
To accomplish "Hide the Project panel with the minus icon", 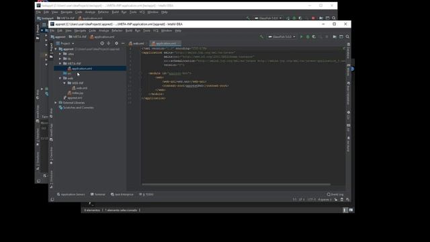I will [123, 43].
